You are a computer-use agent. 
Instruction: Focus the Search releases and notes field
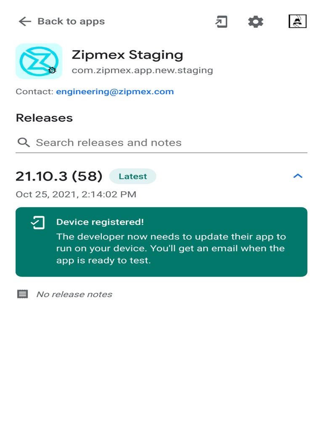click(161, 143)
